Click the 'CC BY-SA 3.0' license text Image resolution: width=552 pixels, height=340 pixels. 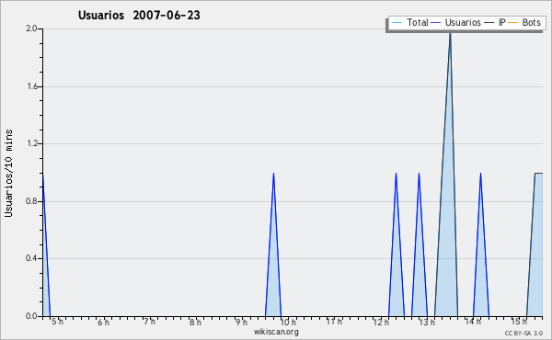(523, 333)
